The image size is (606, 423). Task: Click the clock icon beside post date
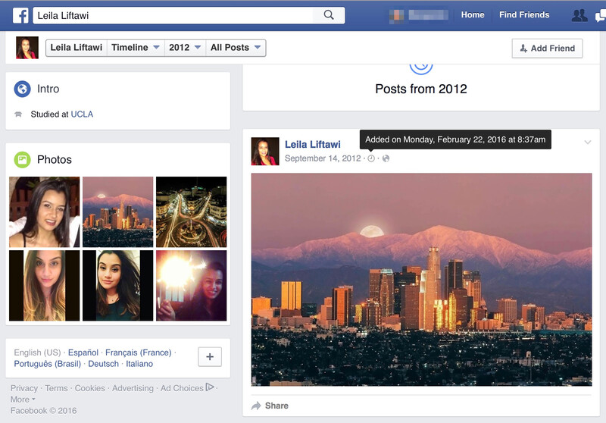coord(371,158)
